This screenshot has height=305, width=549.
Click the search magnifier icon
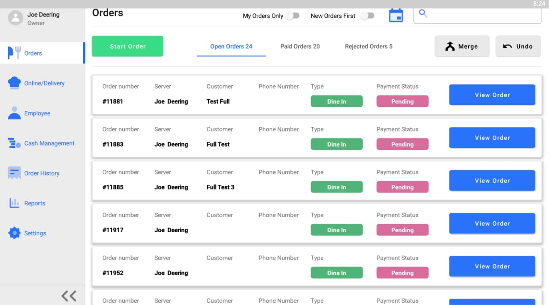[423, 13]
